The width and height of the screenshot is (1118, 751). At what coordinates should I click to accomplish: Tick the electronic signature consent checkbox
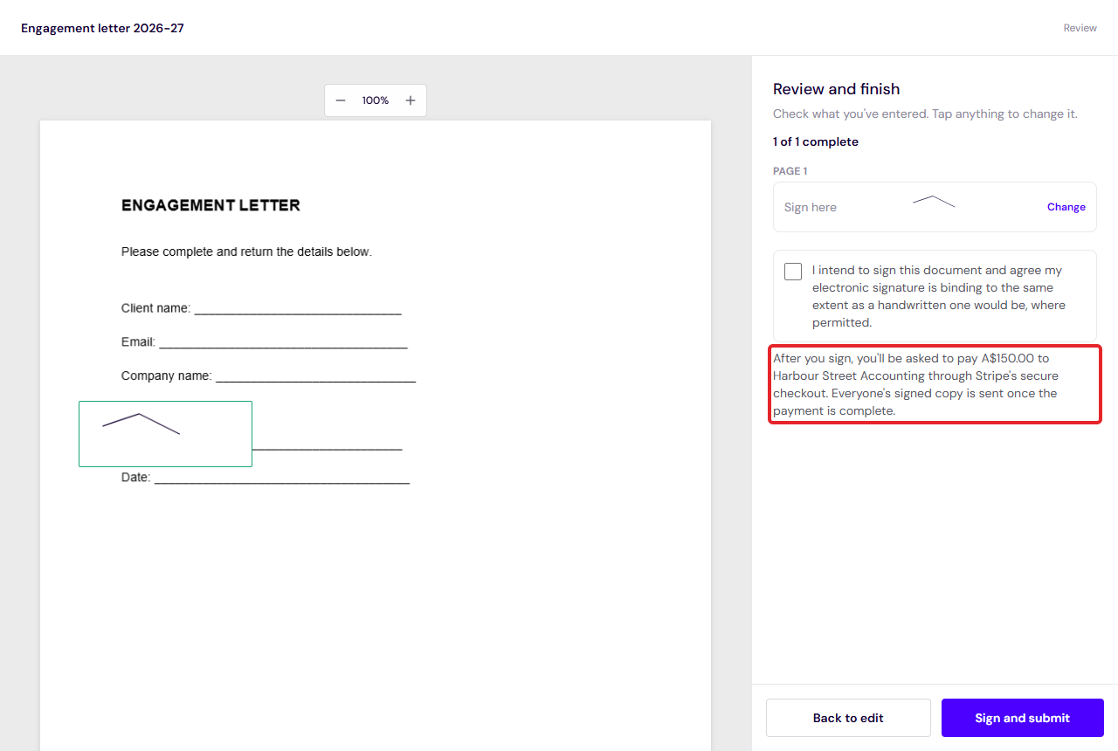tap(793, 272)
